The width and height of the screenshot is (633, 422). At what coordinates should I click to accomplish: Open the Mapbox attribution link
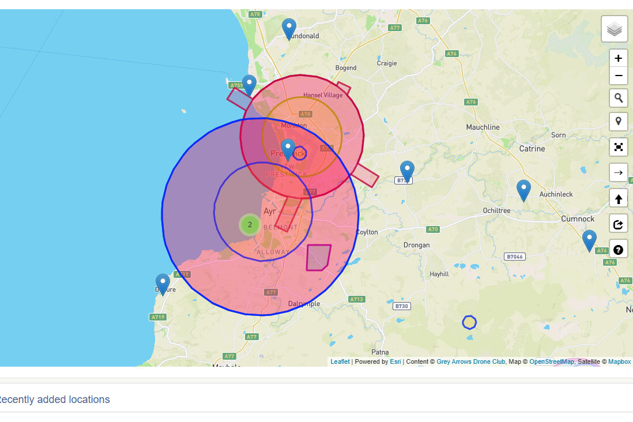coord(619,362)
